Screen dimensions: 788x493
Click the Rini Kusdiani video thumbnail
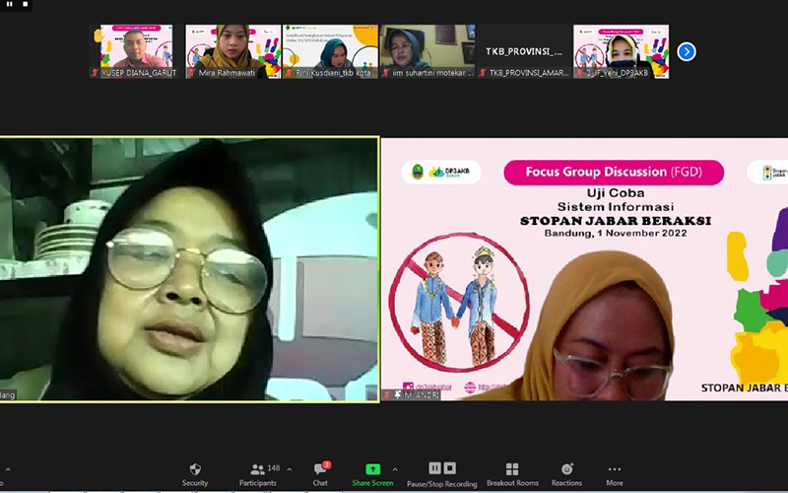coord(330,51)
